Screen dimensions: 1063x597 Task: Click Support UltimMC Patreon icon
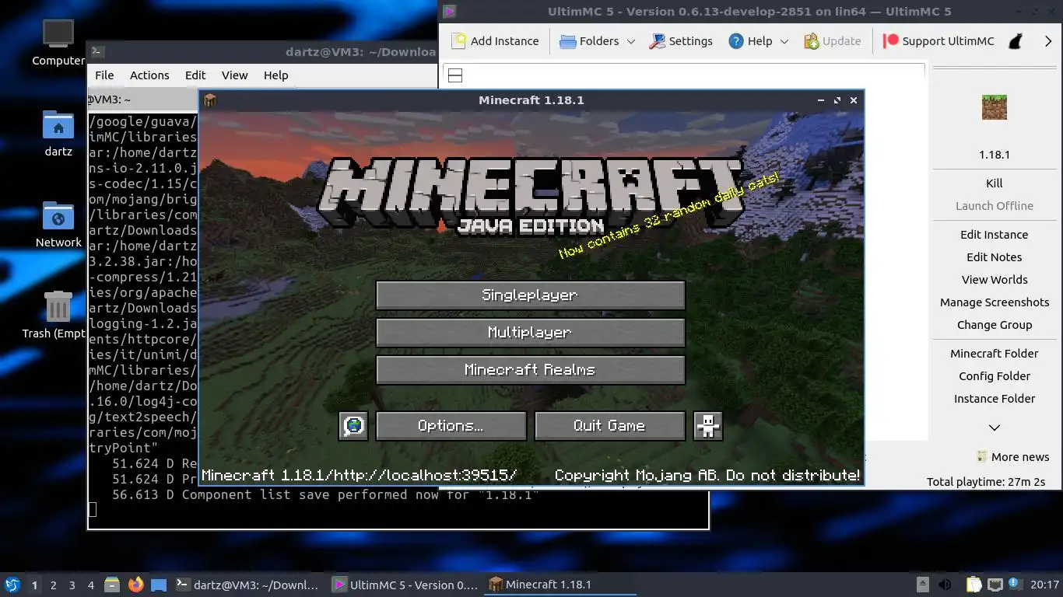click(891, 41)
